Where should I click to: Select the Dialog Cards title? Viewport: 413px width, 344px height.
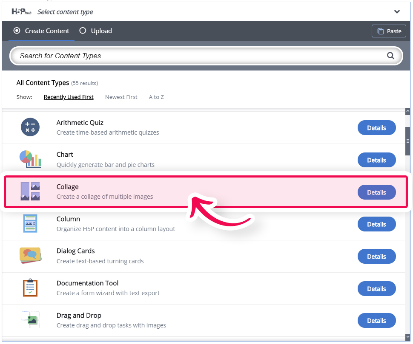point(76,251)
